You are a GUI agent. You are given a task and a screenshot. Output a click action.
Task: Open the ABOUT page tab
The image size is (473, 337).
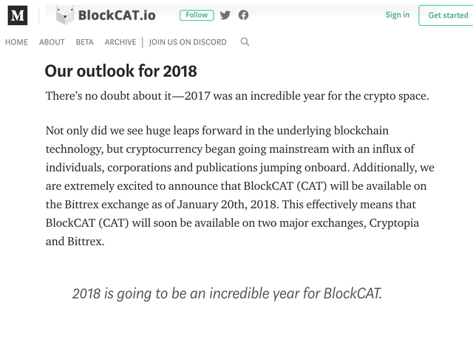pyautogui.click(x=52, y=42)
